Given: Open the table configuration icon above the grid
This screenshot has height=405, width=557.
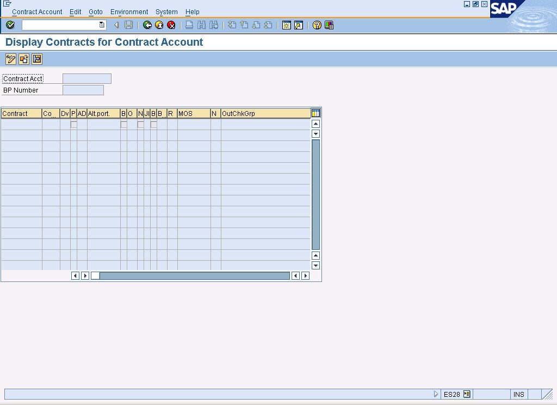Looking at the screenshot, I should tap(316, 113).
